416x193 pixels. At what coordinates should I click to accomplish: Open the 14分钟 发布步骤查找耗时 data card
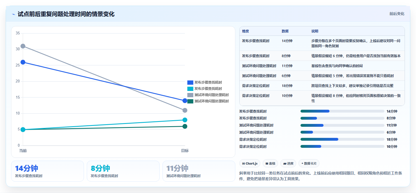[48, 171]
